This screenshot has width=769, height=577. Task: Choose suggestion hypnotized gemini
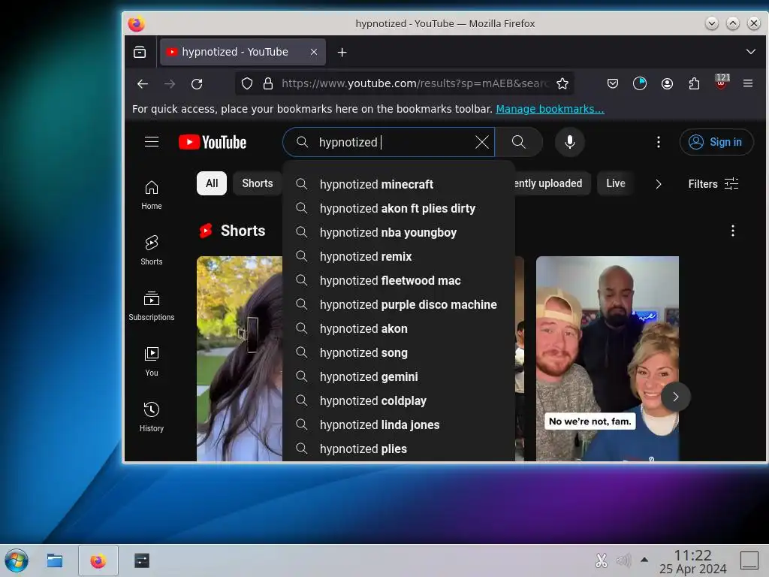point(399,377)
